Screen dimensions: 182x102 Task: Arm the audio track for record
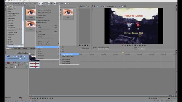13,63
